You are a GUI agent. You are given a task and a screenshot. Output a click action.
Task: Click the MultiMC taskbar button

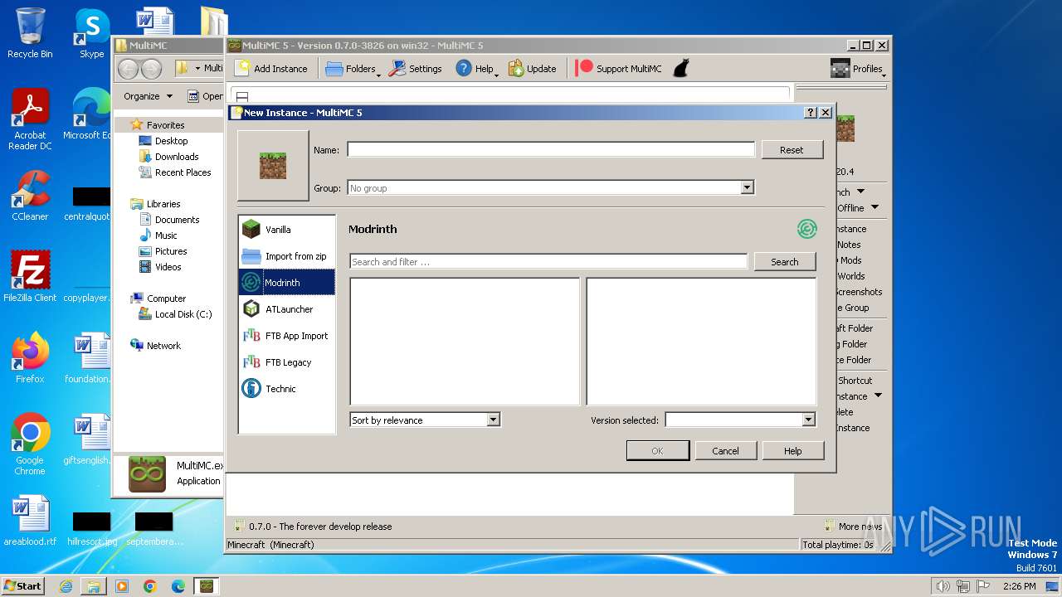click(207, 585)
